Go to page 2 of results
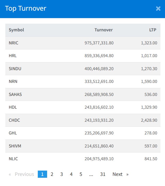 click(52, 174)
